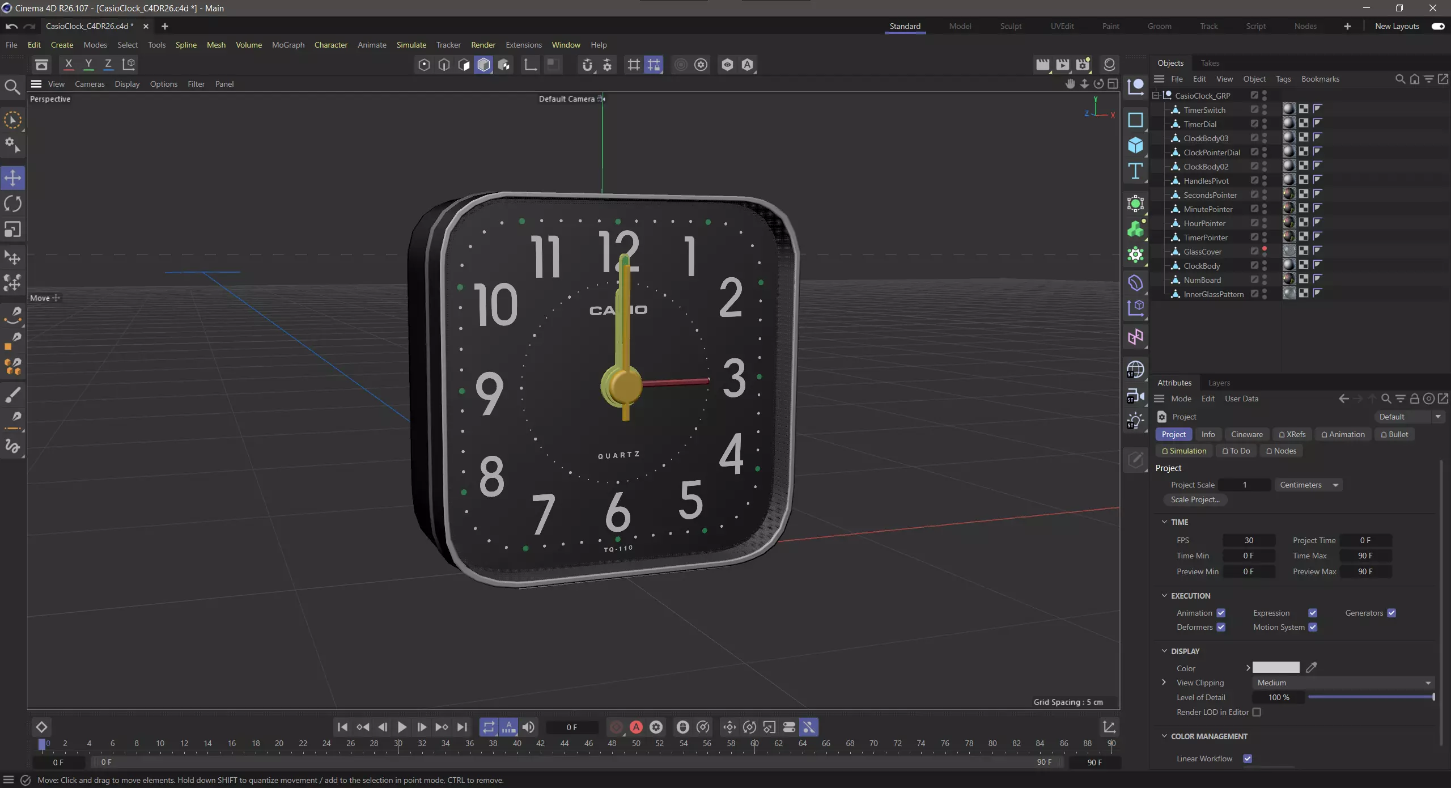Select the Move tool in left toolbar
Image resolution: width=1451 pixels, height=788 pixels.
(x=12, y=178)
